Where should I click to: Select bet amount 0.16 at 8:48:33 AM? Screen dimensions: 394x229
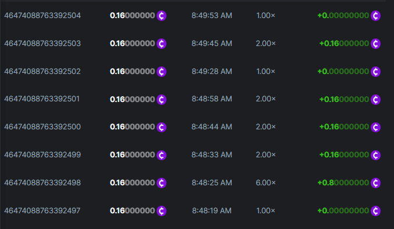pos(133,155)
